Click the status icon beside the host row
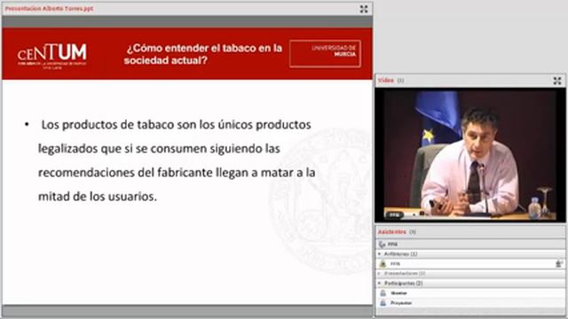The width and height of the screenshot is (568, 319). coord(559,264)
